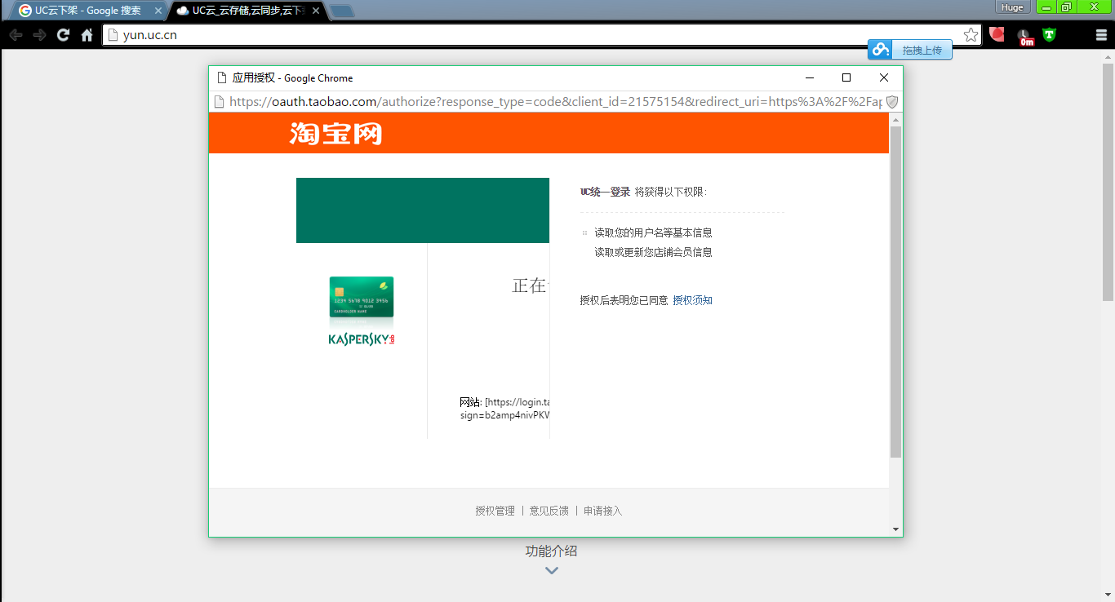
Task: Switch to the UC云下架 Google search tab
Action: pyautogui.click(x=87, y=11)
